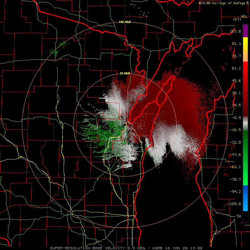Select the -78.7 scale value
The height and width of the screenshot is (250, 250).
[x=235, y=179]
